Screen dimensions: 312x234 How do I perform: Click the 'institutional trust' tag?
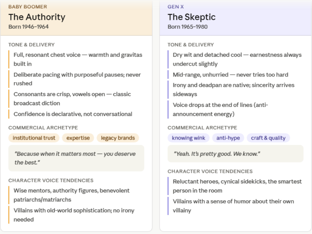point(34,138)
